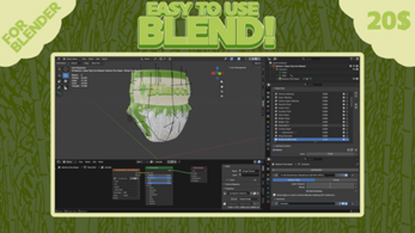The width and height of the screenshot is (415, 233).
Task: Select the blue highlighted tab in modifier panel
Action: pos(294,180)
